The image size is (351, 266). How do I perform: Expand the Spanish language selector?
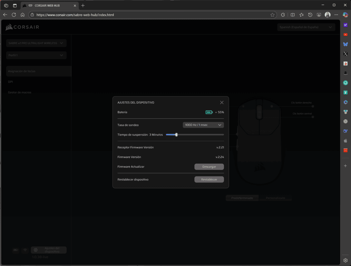pos(306,27)
